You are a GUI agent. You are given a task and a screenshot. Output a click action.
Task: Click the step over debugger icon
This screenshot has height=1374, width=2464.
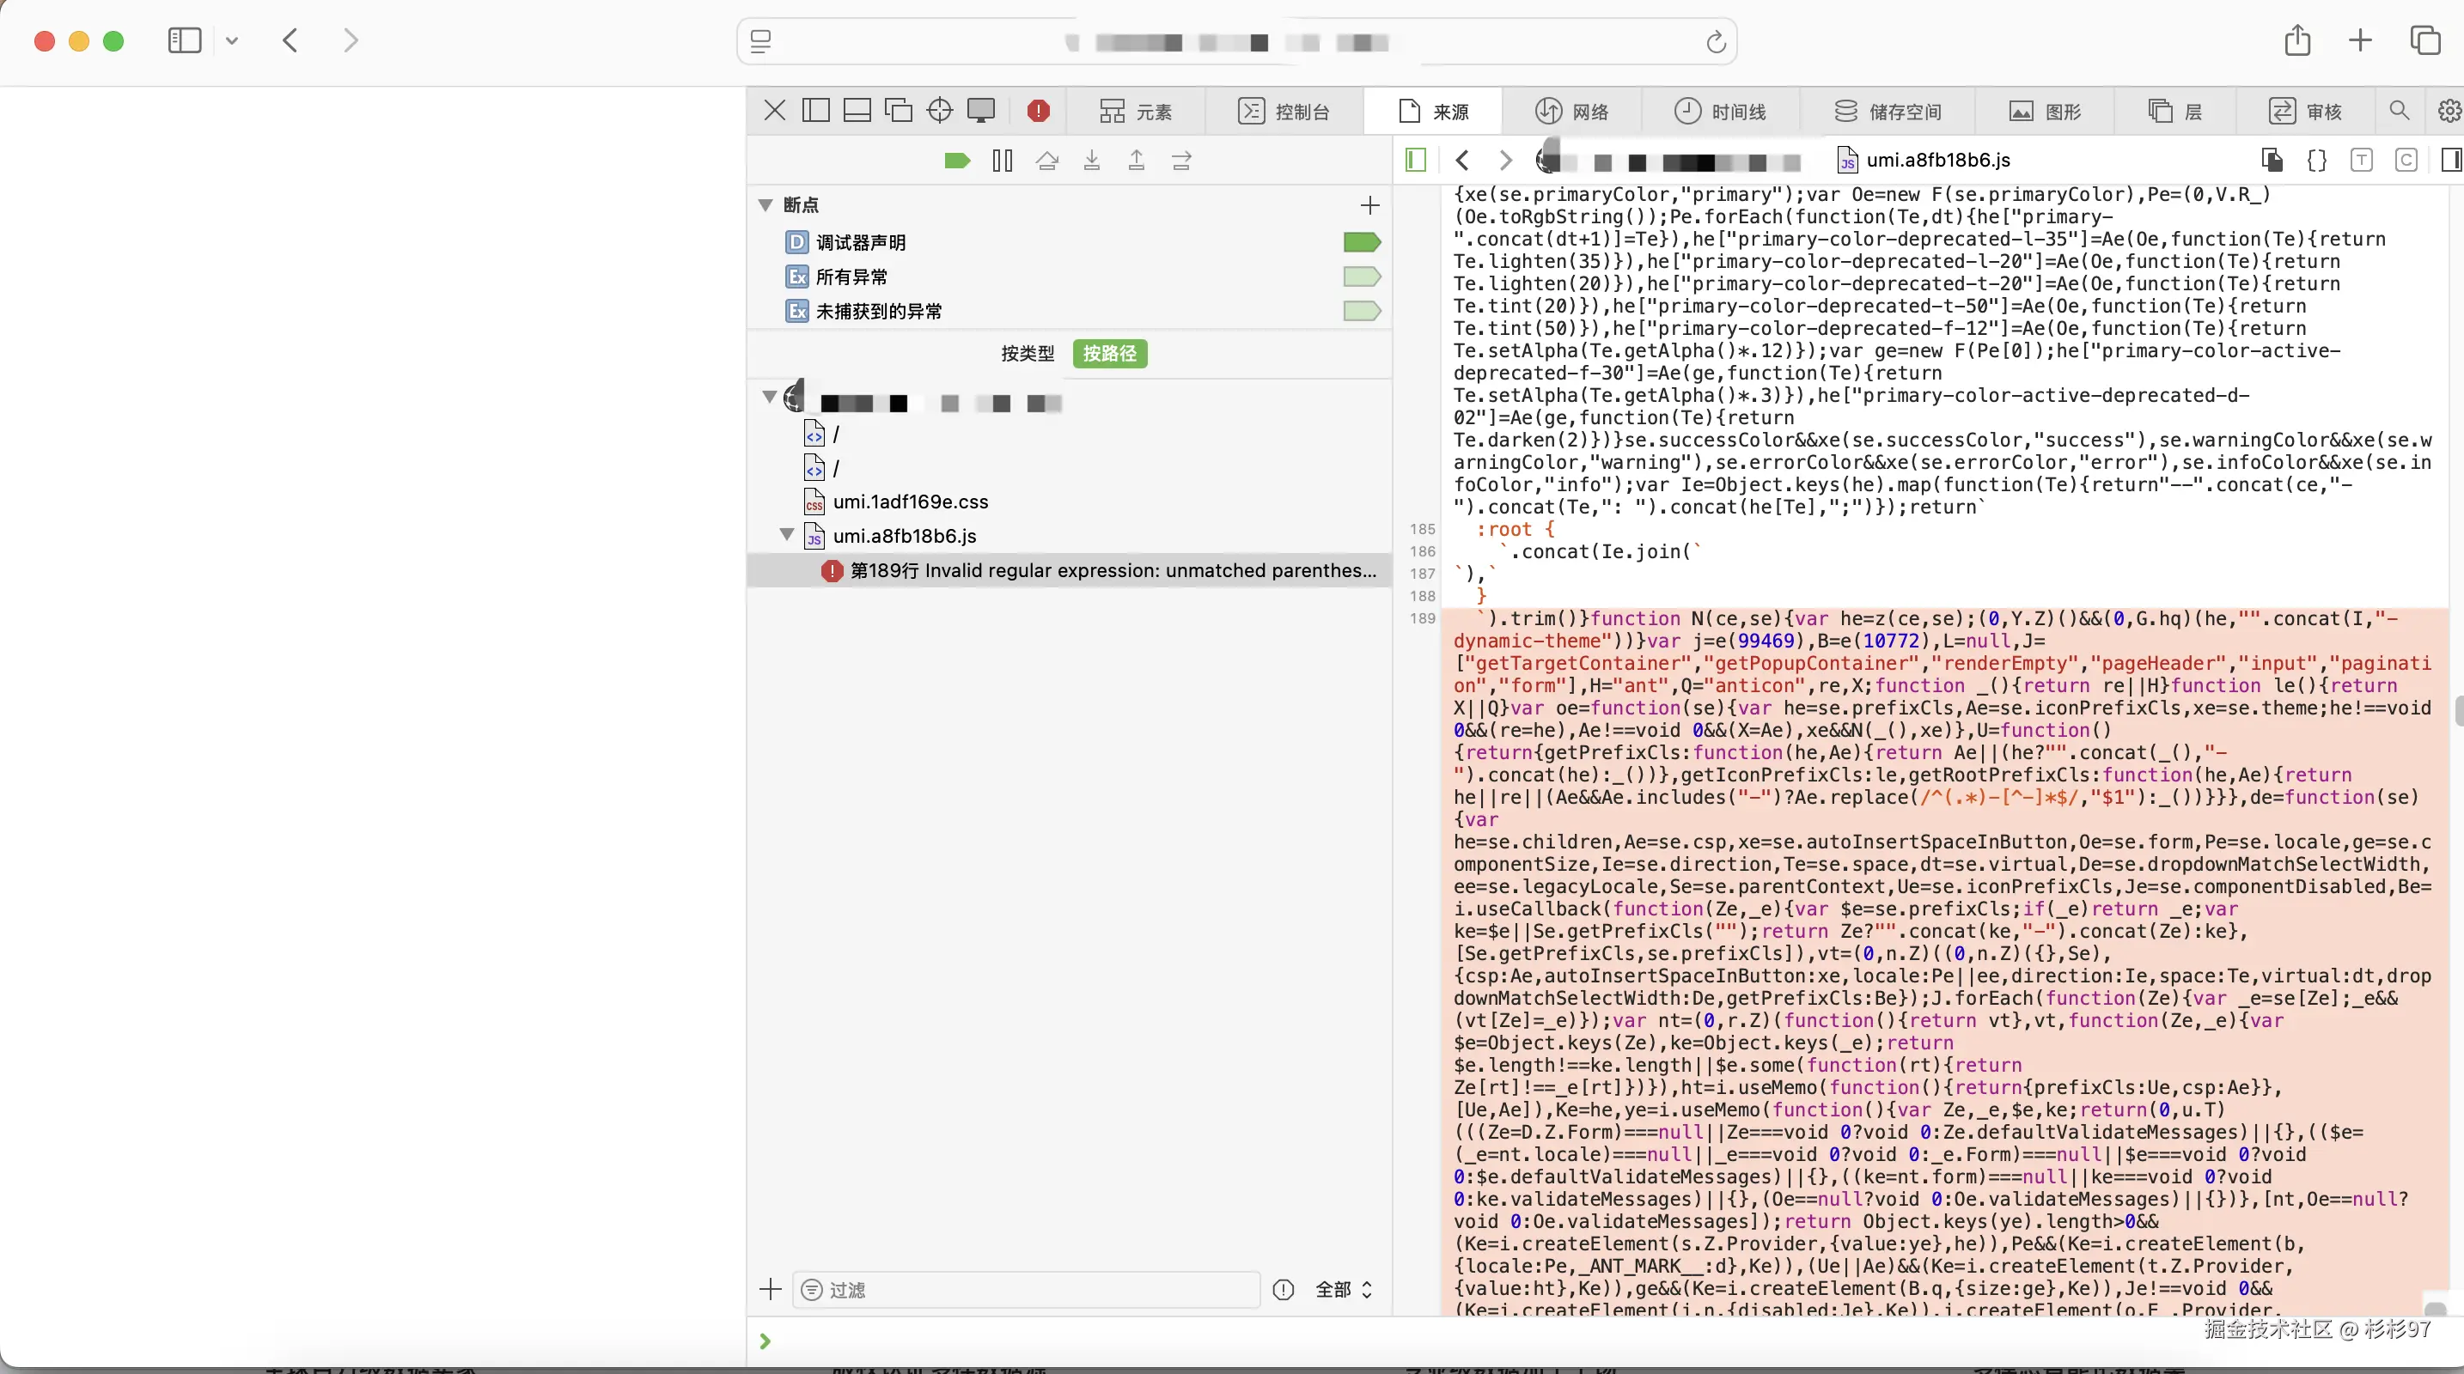point(1046,161)
